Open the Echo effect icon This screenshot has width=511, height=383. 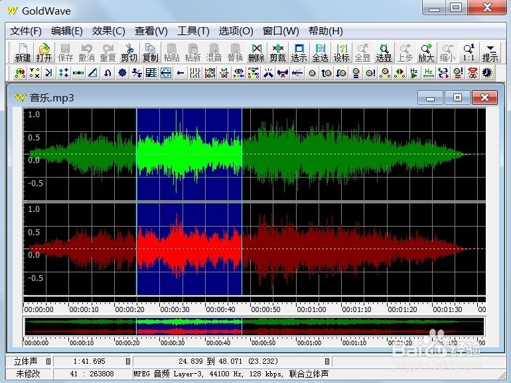click(49, 73)
